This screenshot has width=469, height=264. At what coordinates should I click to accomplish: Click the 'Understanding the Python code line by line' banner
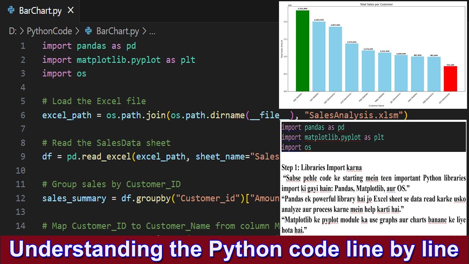[x=234, y=250]
